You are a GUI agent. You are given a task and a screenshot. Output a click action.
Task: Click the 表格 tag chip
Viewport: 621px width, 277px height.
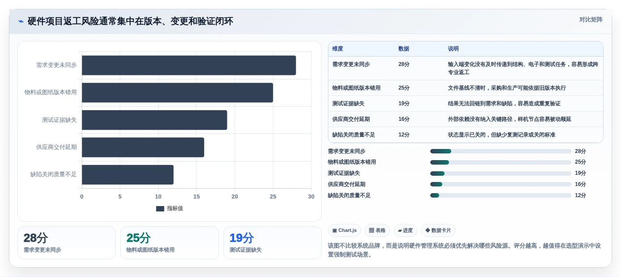377,230
